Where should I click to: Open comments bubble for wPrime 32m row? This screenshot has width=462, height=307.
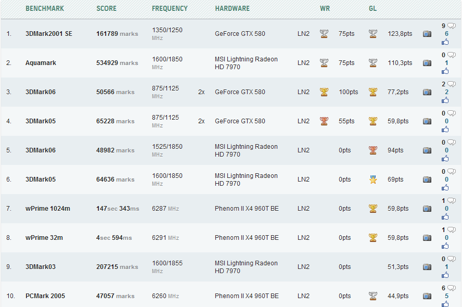(x=452, y=230)
